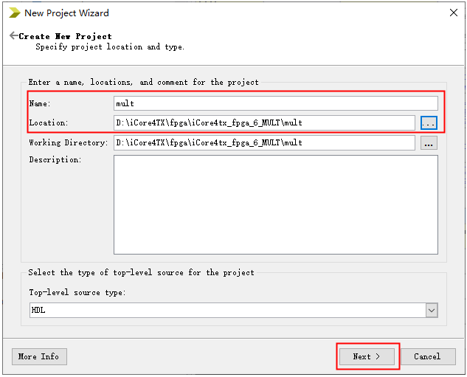Expand the Top-level source type dropdown
The width and height of the screenshot is (467, 377).
click(x=432, y=311)
